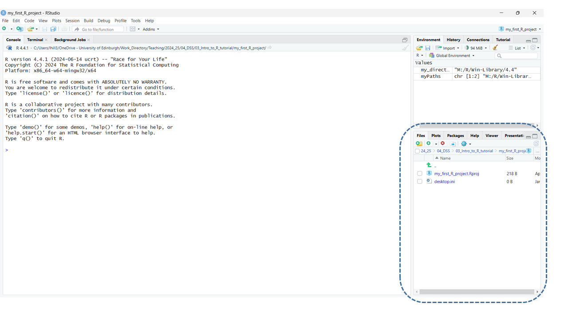Open the New File dropdown arrow

tap(11, 29)
